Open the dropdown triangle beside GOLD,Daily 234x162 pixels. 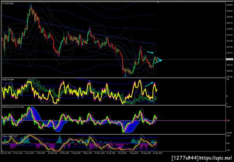point(3,4)
